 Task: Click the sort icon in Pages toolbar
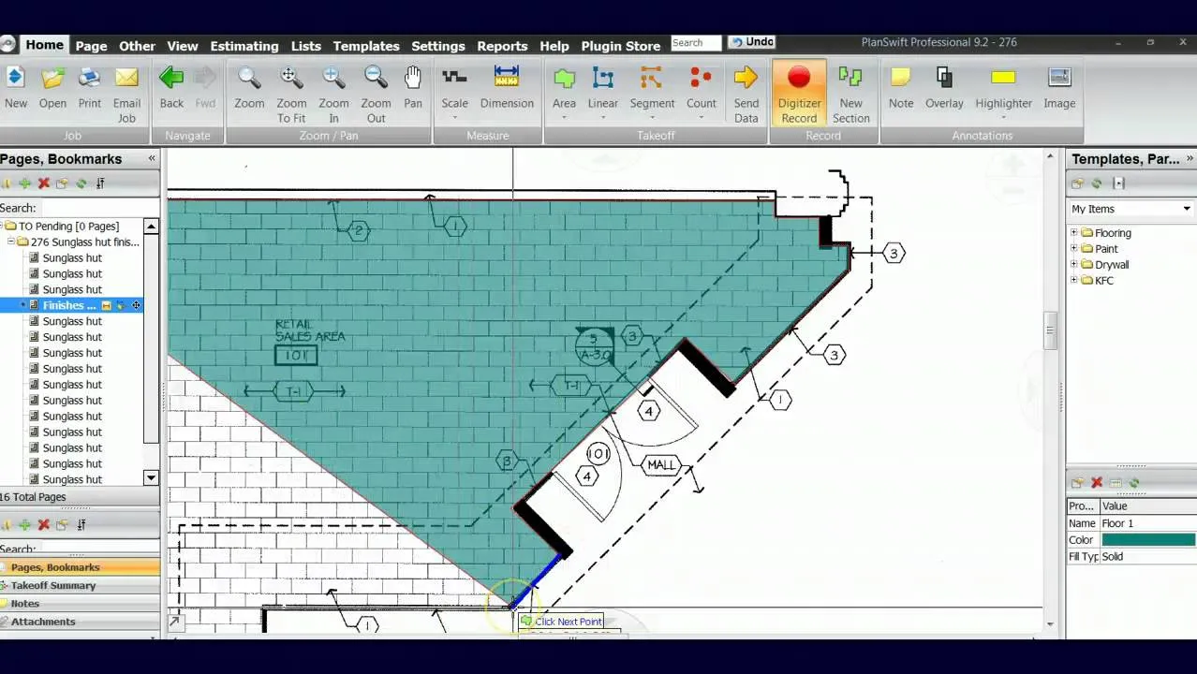click(100, 183)
